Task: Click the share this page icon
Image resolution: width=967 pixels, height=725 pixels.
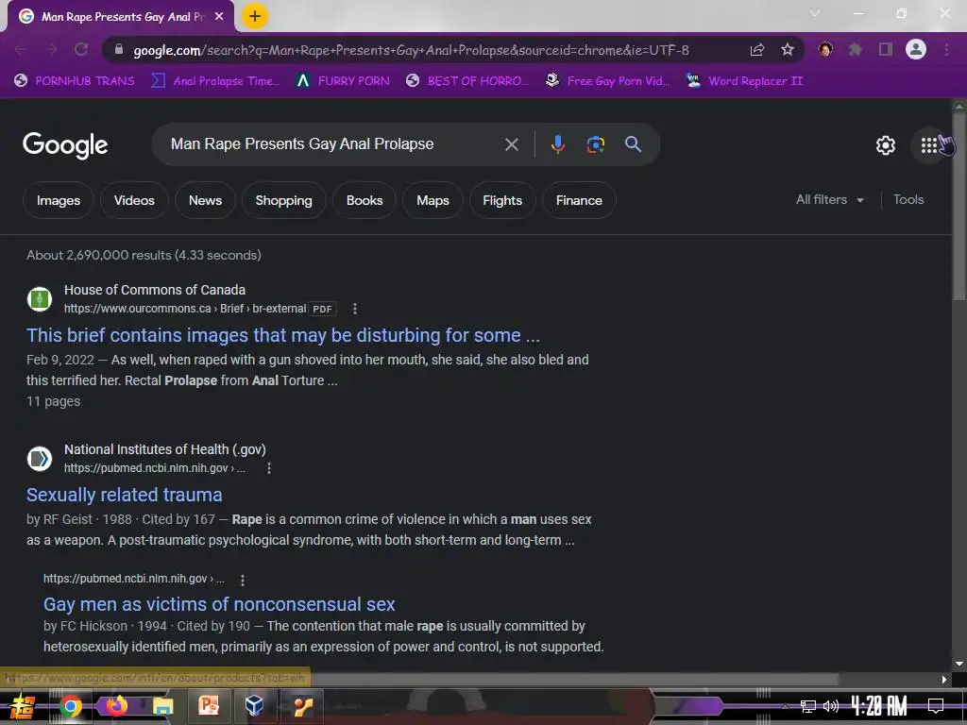Action: (x=757, y=50)
